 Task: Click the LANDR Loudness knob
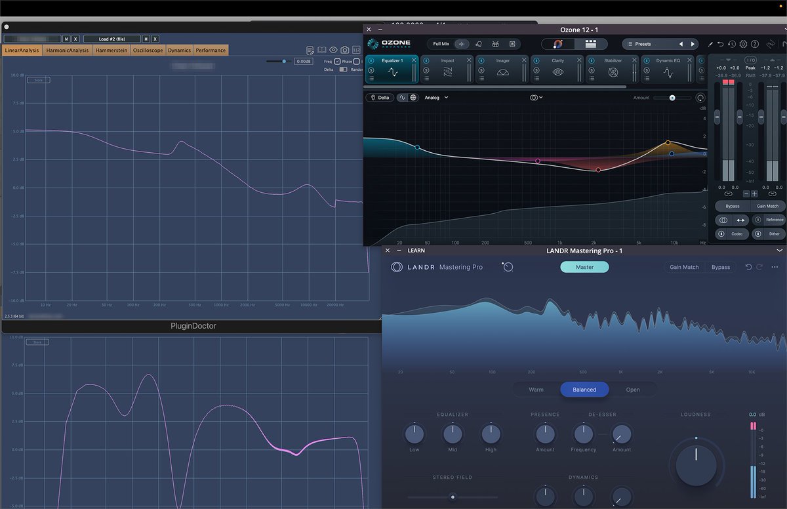[696, 464]
